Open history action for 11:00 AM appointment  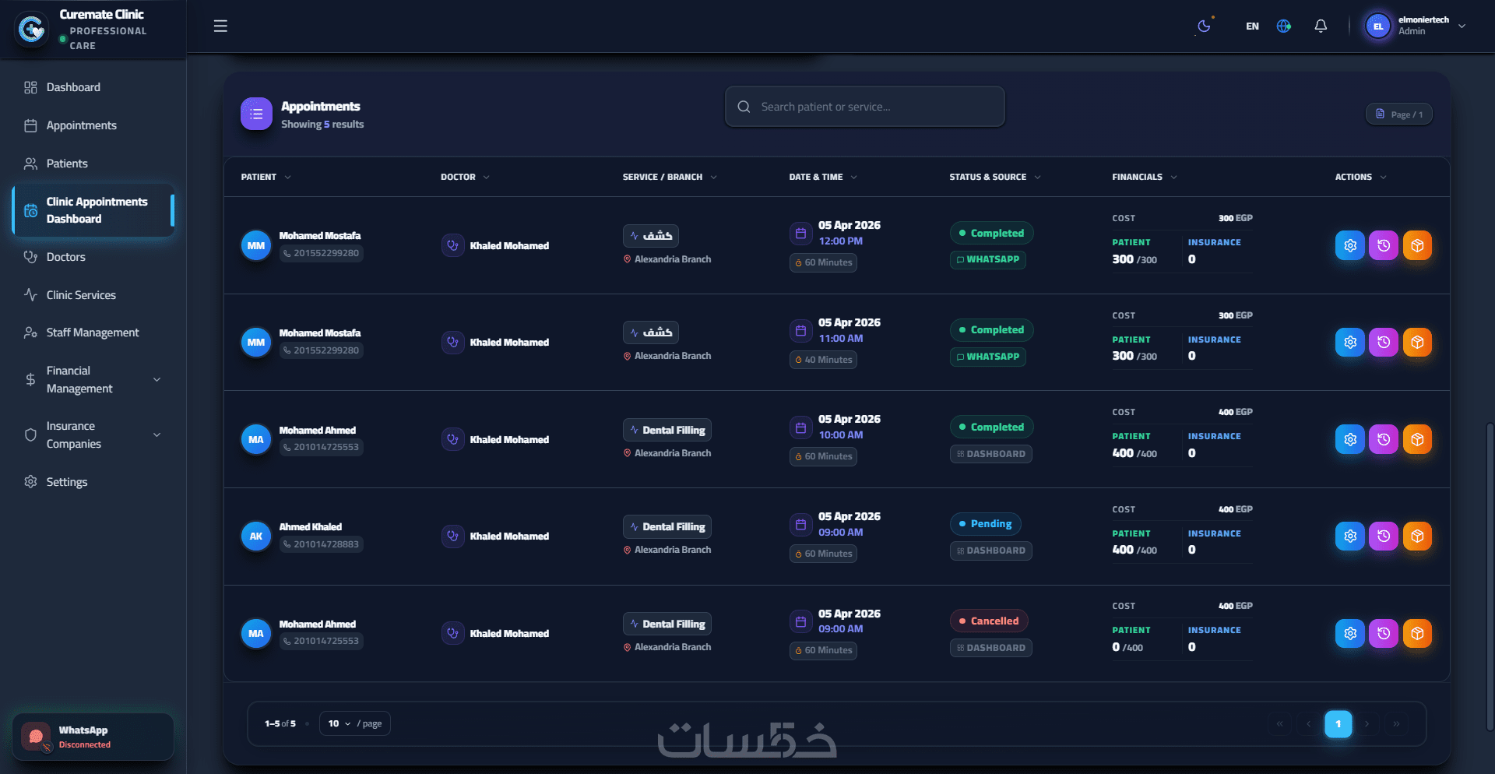click(x=1384, y=343)
